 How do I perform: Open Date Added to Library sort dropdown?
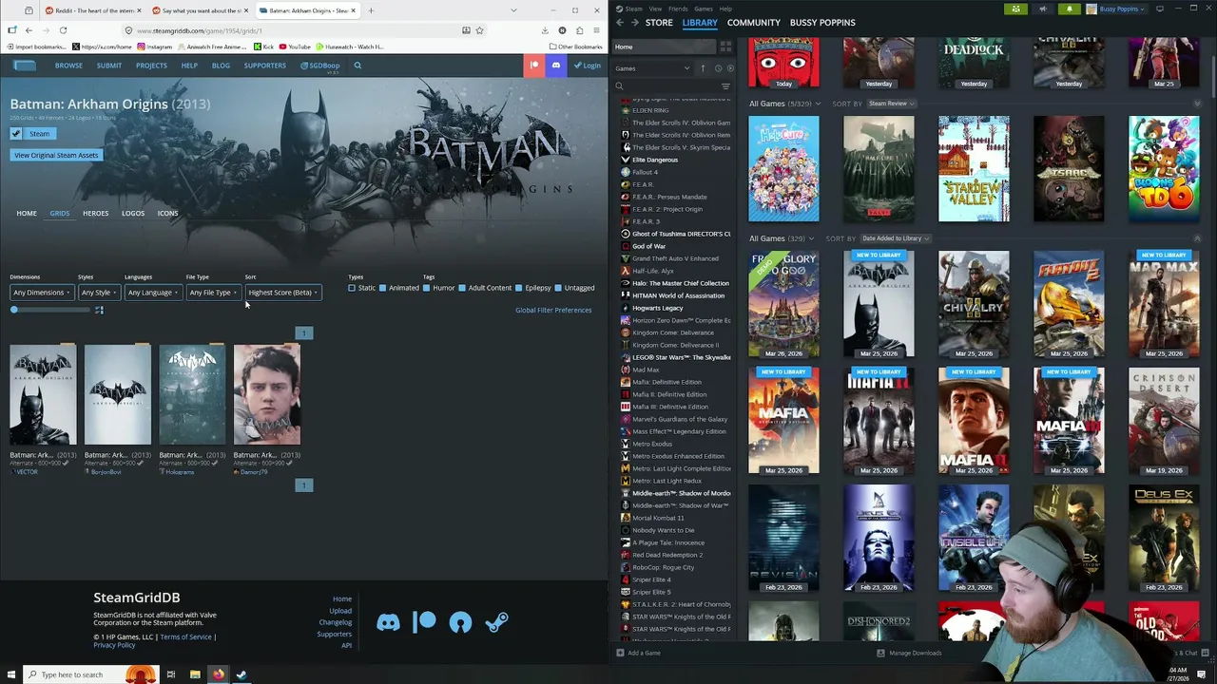(x=896, y=238)
